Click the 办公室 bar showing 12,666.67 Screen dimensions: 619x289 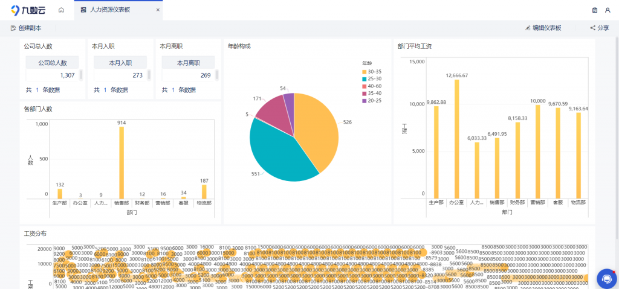click(456, 139)
